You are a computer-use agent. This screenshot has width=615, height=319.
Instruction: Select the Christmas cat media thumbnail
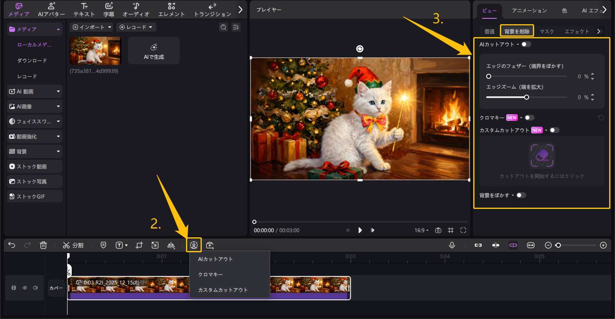pyautogui.click(x=95, y=51)
